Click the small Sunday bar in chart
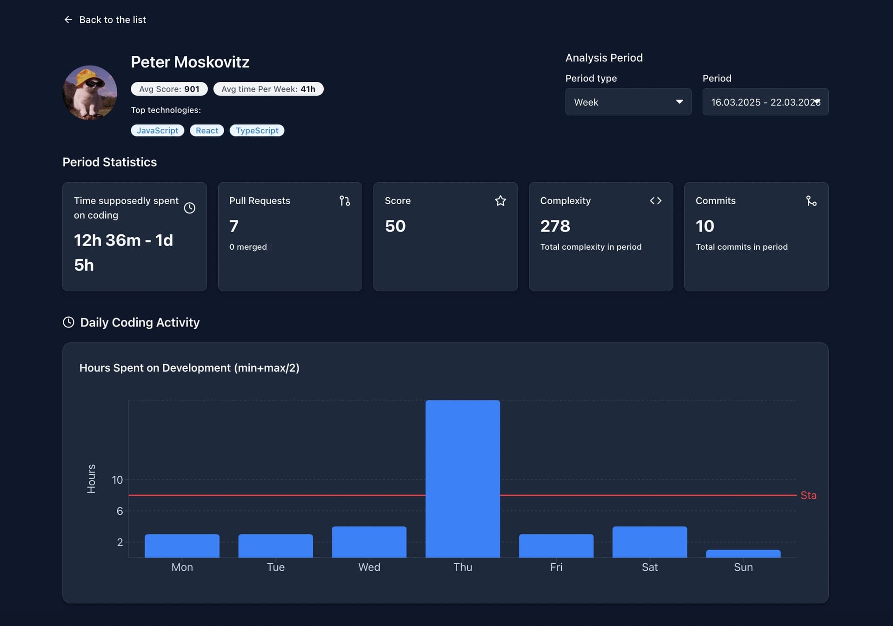 pyautogui.click(x=743, y=553)
